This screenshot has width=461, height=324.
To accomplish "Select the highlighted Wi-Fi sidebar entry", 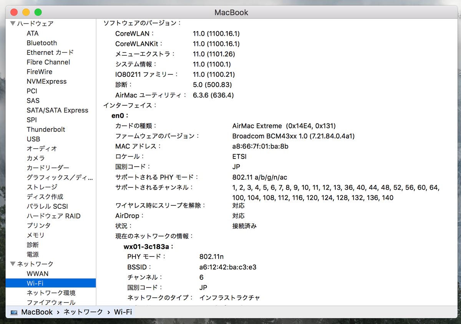I will click(x=51, y=283).
